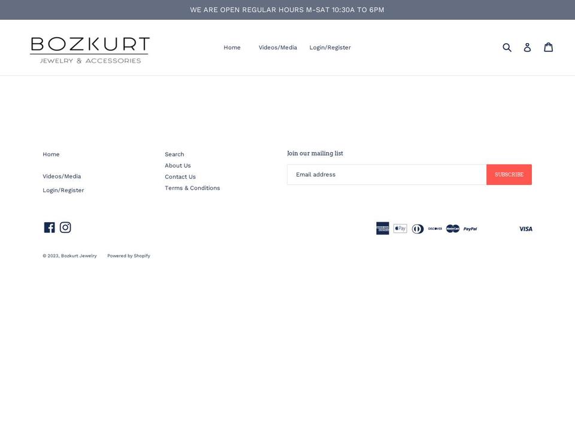Click the American Express payment icon
575x431 pixels.
382,228
